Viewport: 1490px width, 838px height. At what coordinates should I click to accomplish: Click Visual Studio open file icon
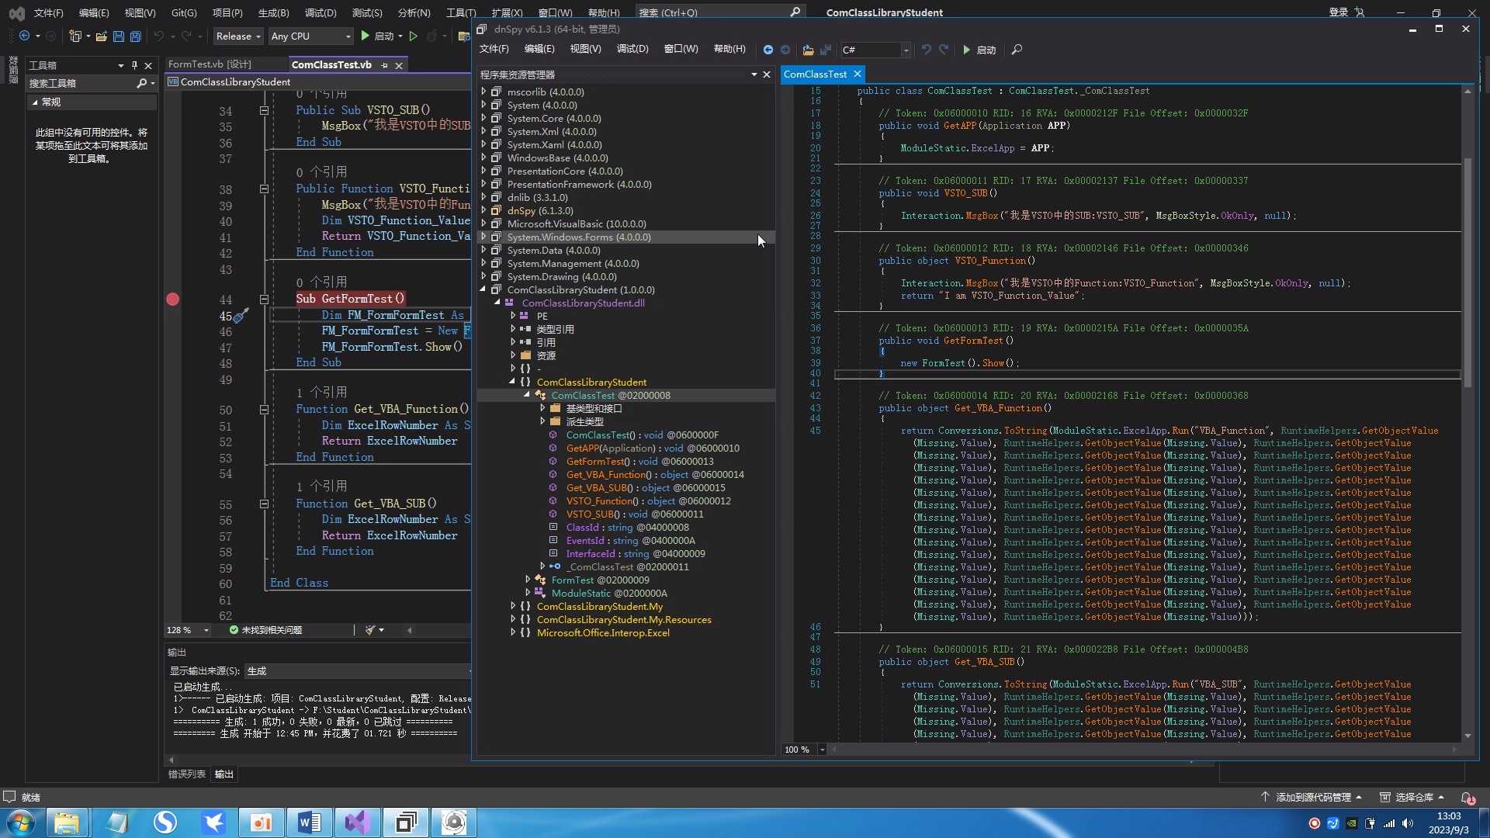point(101,36)
